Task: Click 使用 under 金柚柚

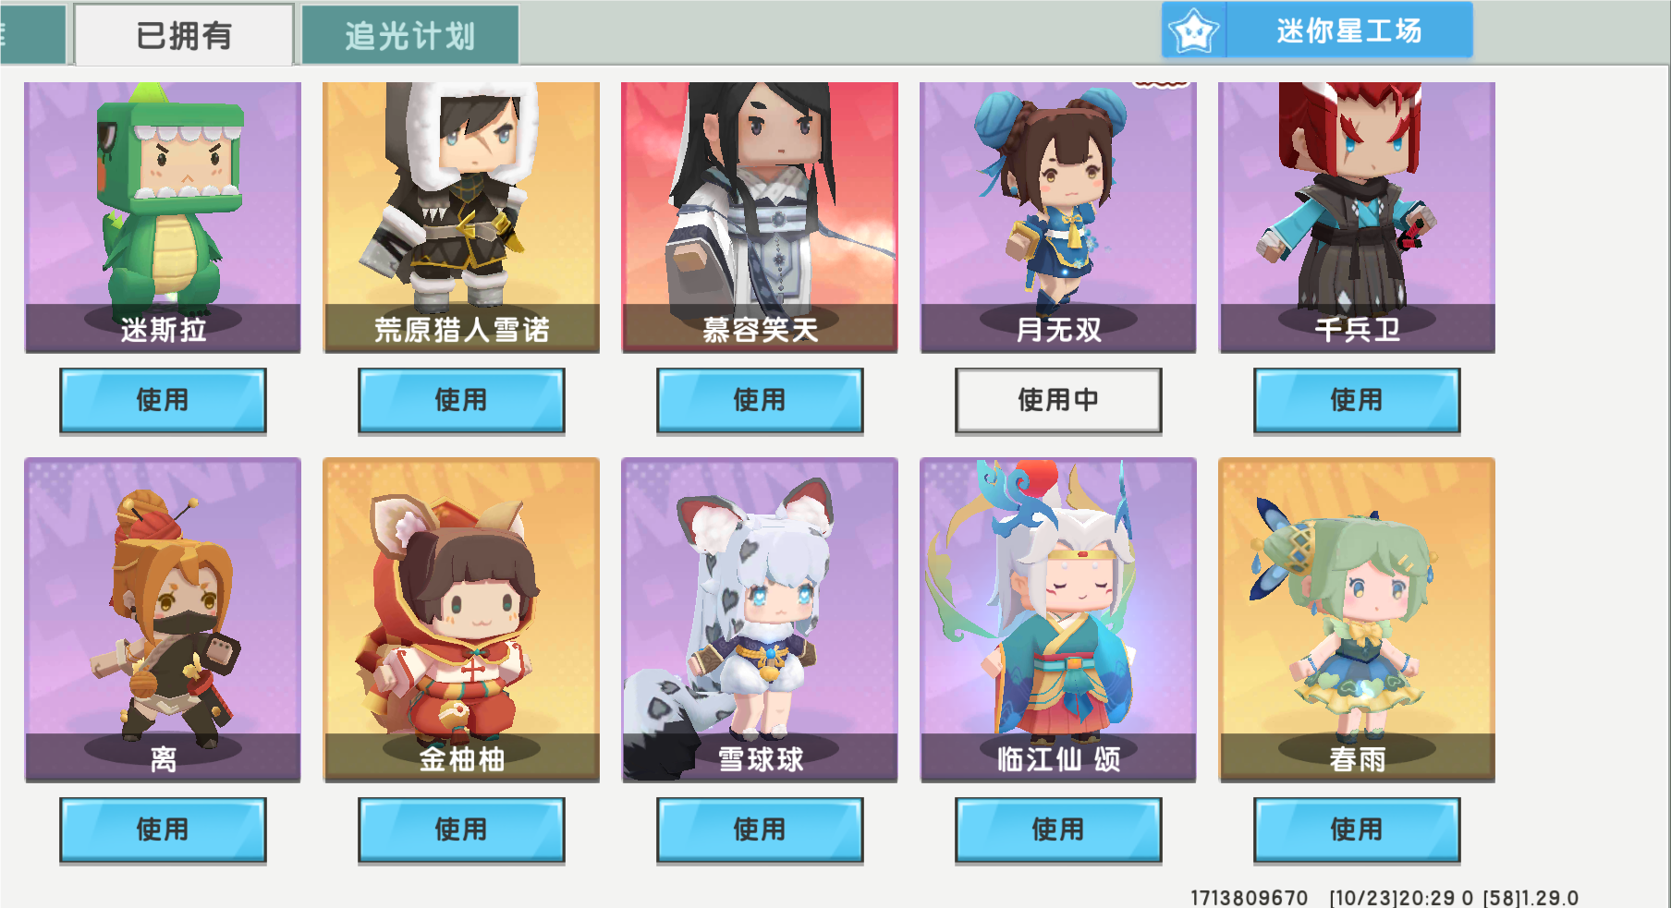Action: click(461, 830)
